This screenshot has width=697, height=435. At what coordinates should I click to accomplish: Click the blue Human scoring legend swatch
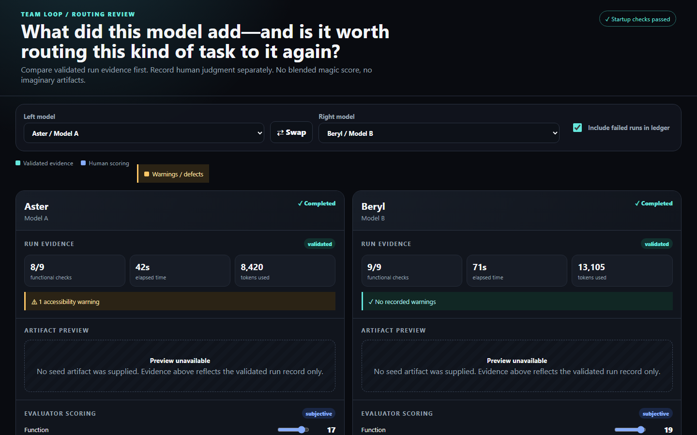point(83,163)
